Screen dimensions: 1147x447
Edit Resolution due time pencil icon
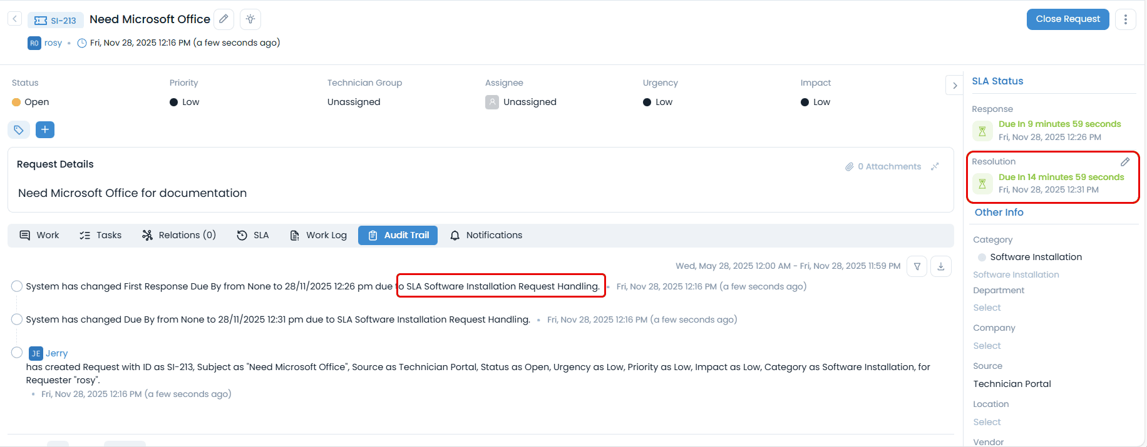point(1125,162)
